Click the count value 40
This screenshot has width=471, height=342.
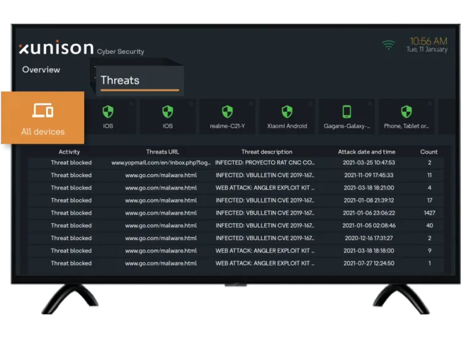(x=429, y=226)
